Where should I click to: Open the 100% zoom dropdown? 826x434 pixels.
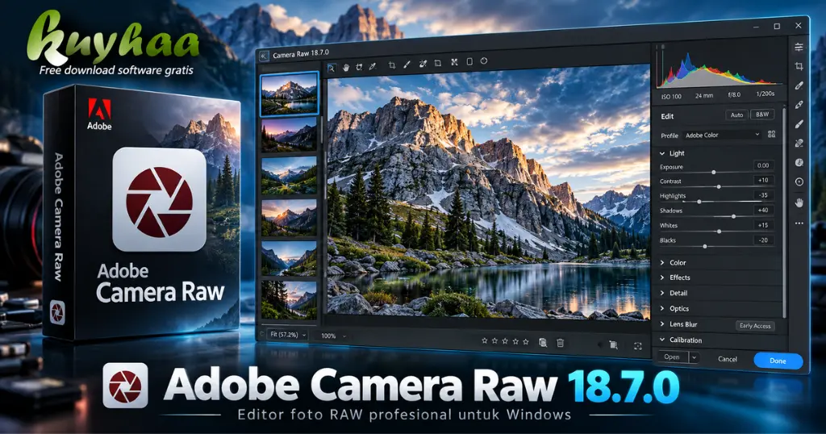(334, 336)
